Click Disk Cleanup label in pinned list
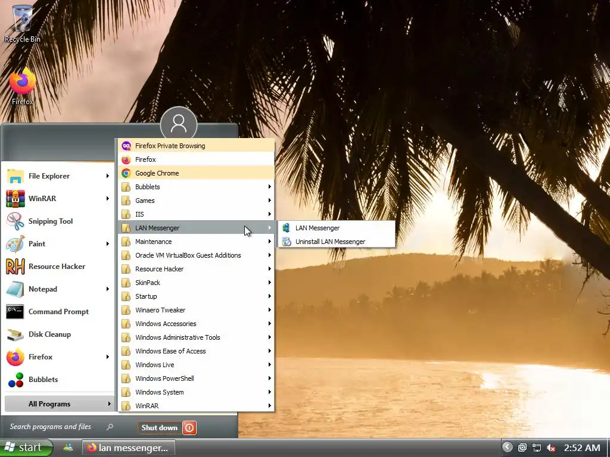610x457 pixels. 49,334
